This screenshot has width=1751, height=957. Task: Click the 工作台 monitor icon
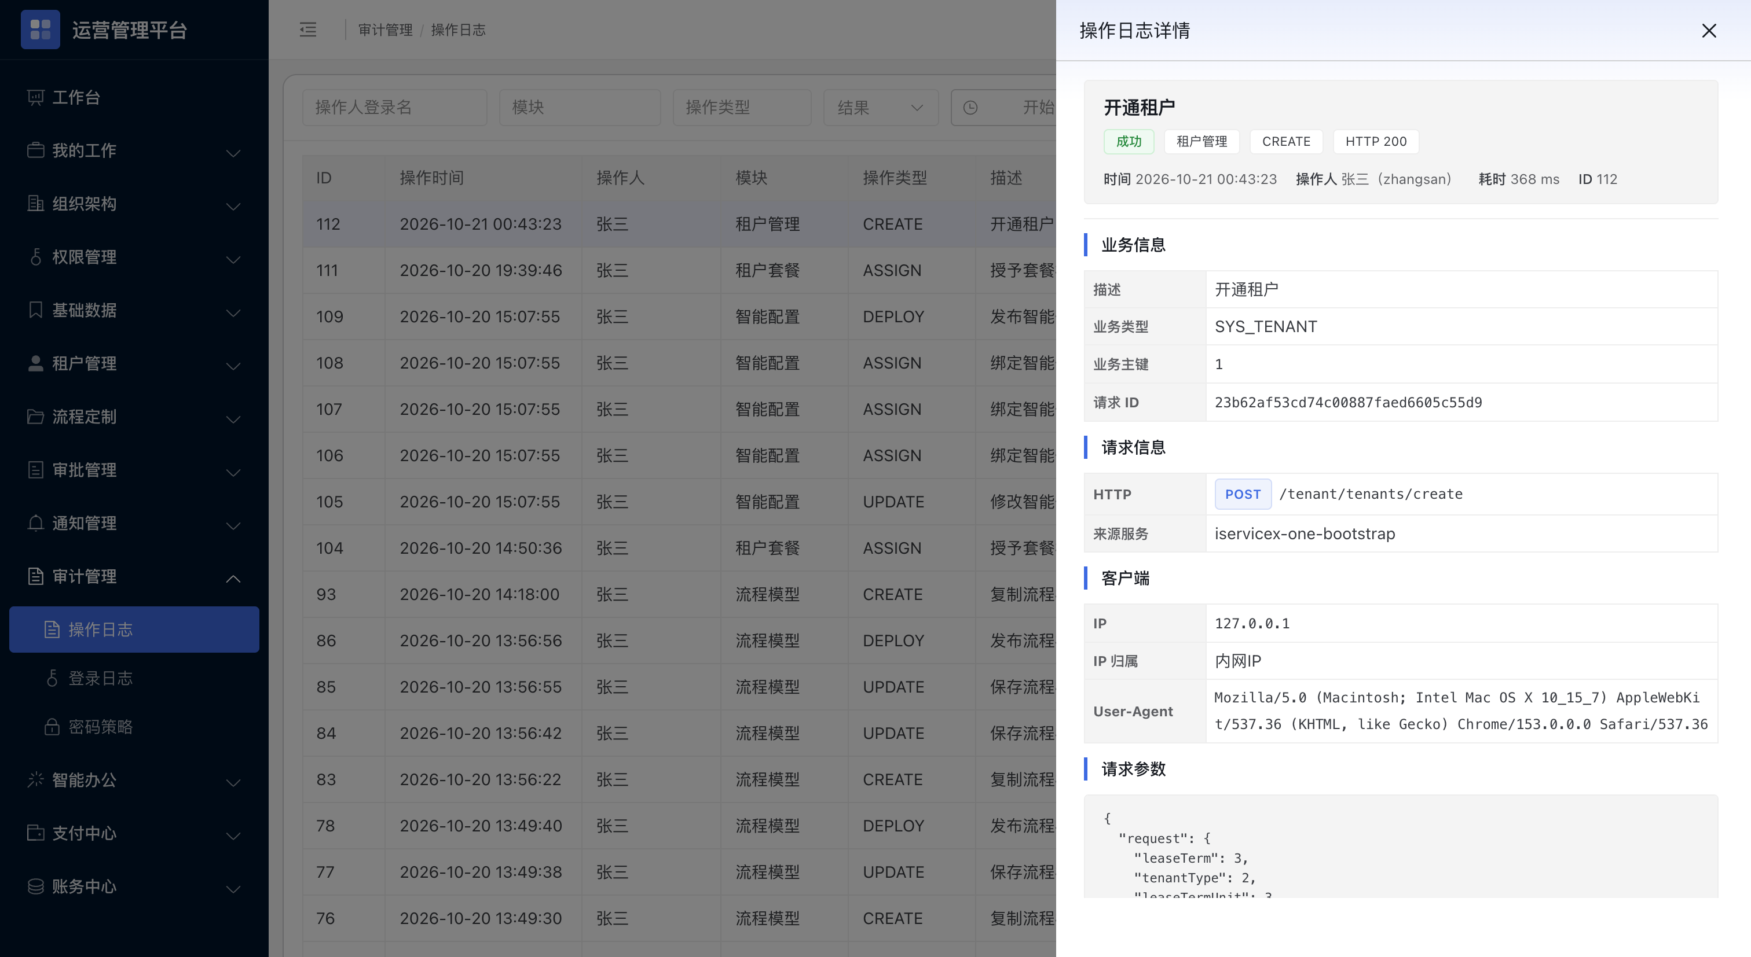35,97
